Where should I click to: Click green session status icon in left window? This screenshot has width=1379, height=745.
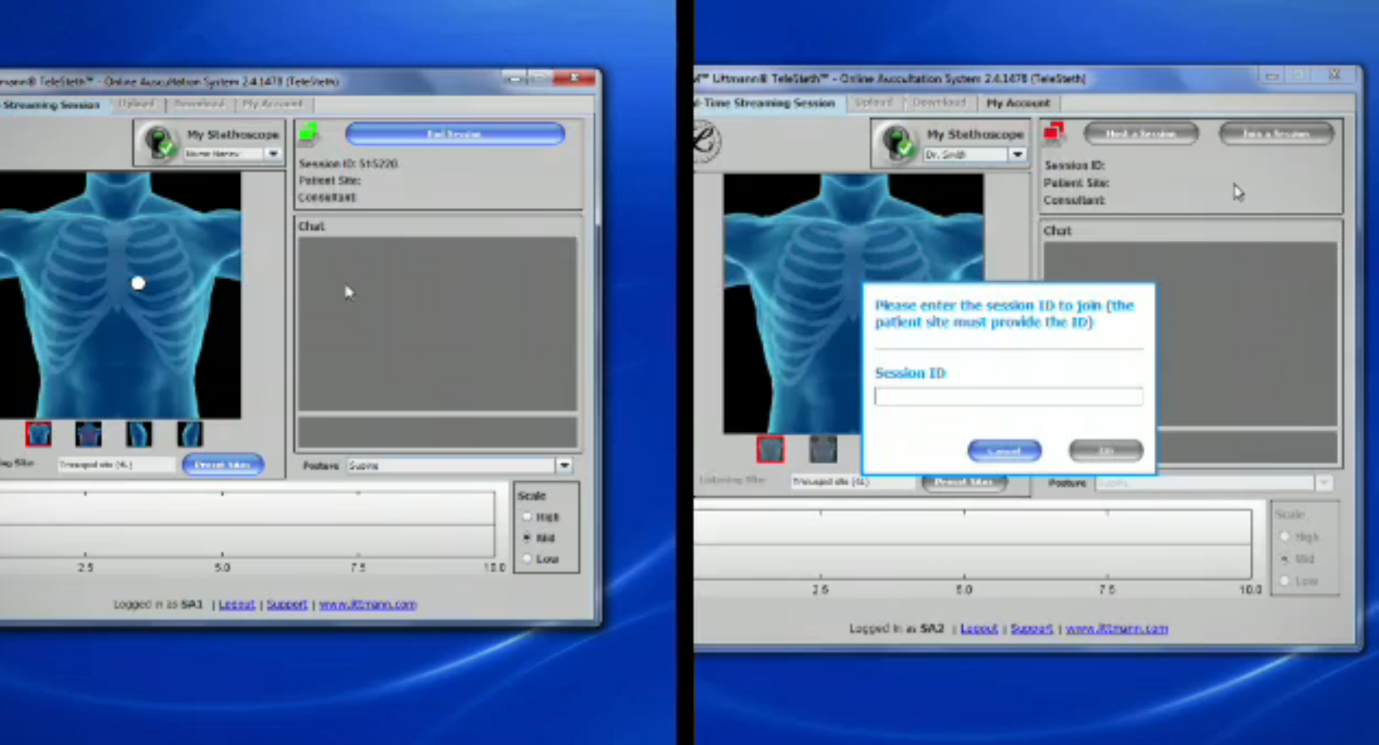coord(308,133)
